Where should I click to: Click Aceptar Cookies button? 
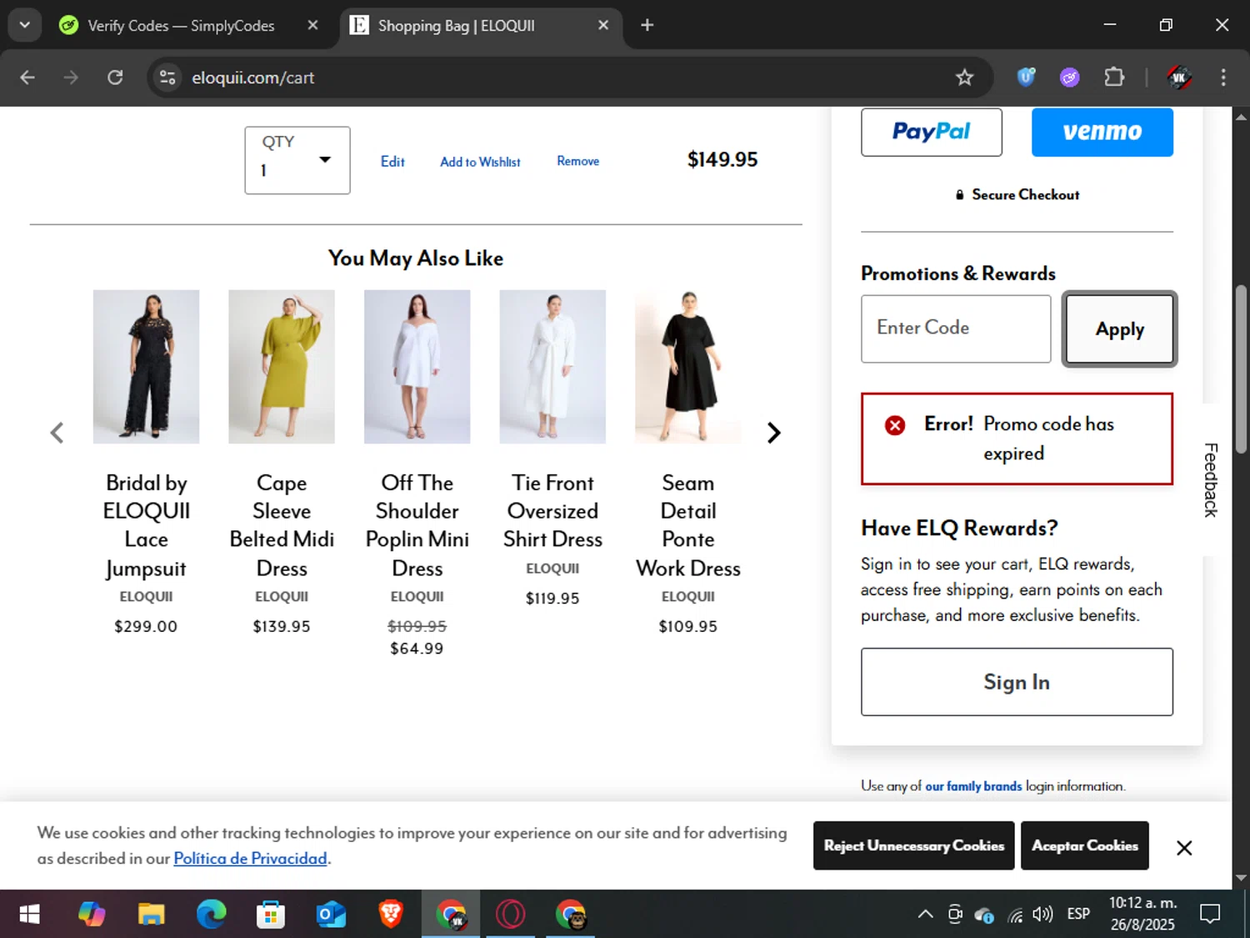pyautogui.click(x=1085, y=845)
